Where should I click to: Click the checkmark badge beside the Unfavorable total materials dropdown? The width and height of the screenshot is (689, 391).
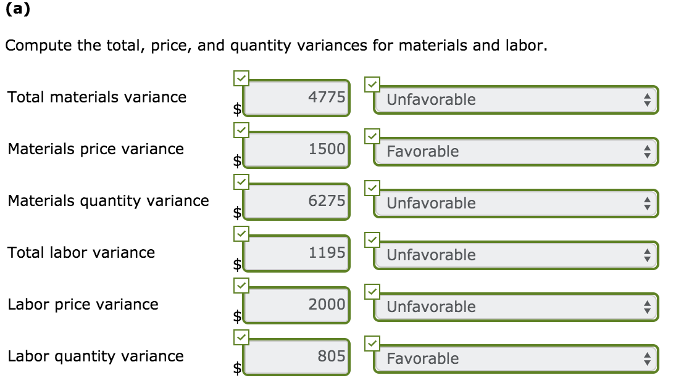tap(372, 83)
